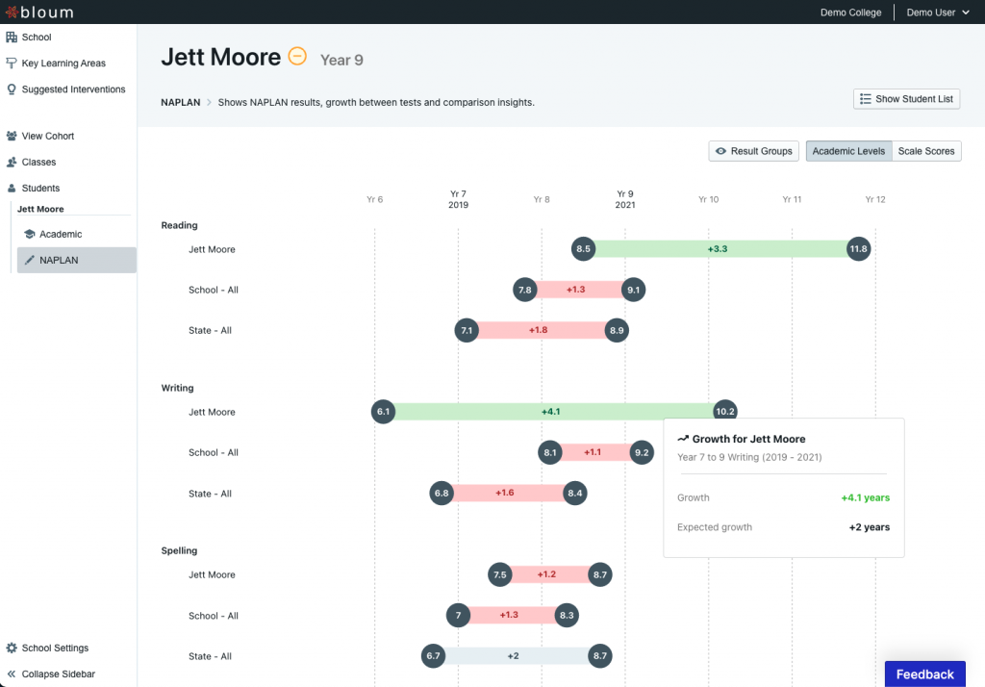
Task: Select the School icon in the sidebar
Action: pos(12,38)
